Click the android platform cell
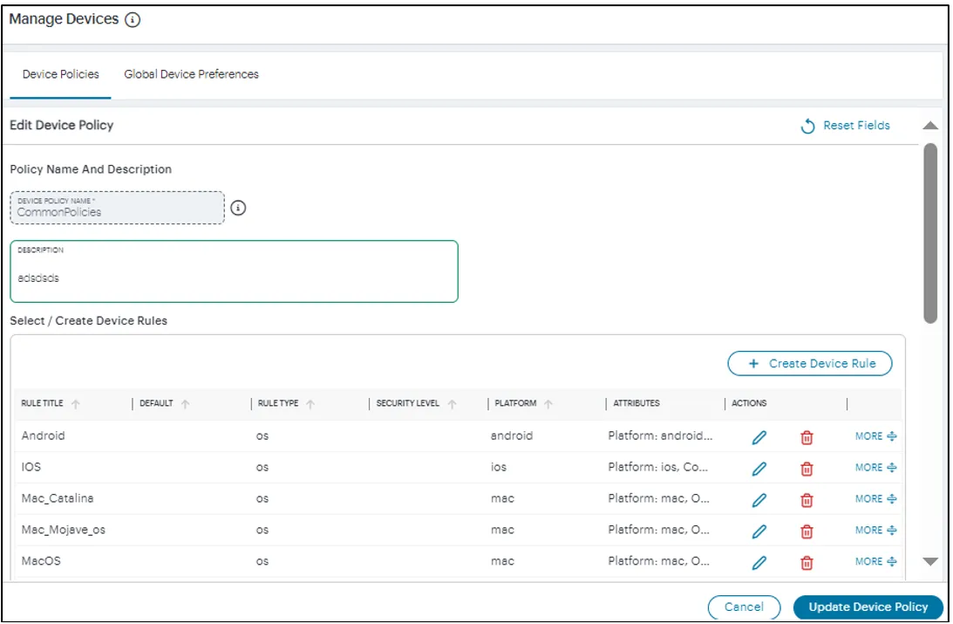This screenshot has width=953, height=624. tap(512, 435)
